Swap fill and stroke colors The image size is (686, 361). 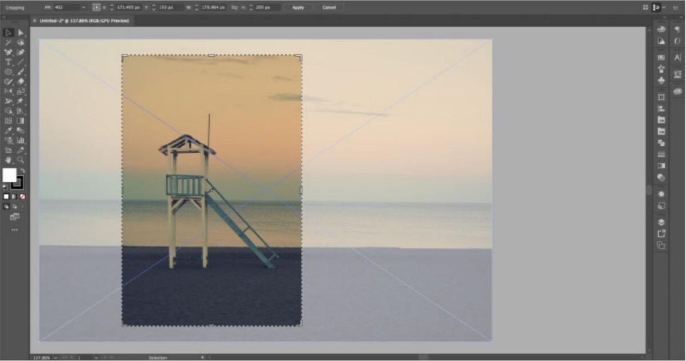[x=23, y=170]
